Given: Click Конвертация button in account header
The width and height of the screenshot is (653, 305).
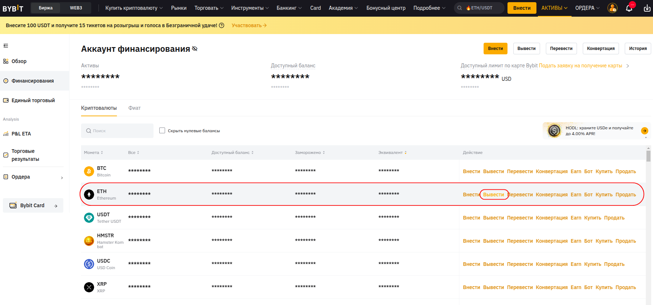Looking at the screenshot, I should (x=601, y=49).
